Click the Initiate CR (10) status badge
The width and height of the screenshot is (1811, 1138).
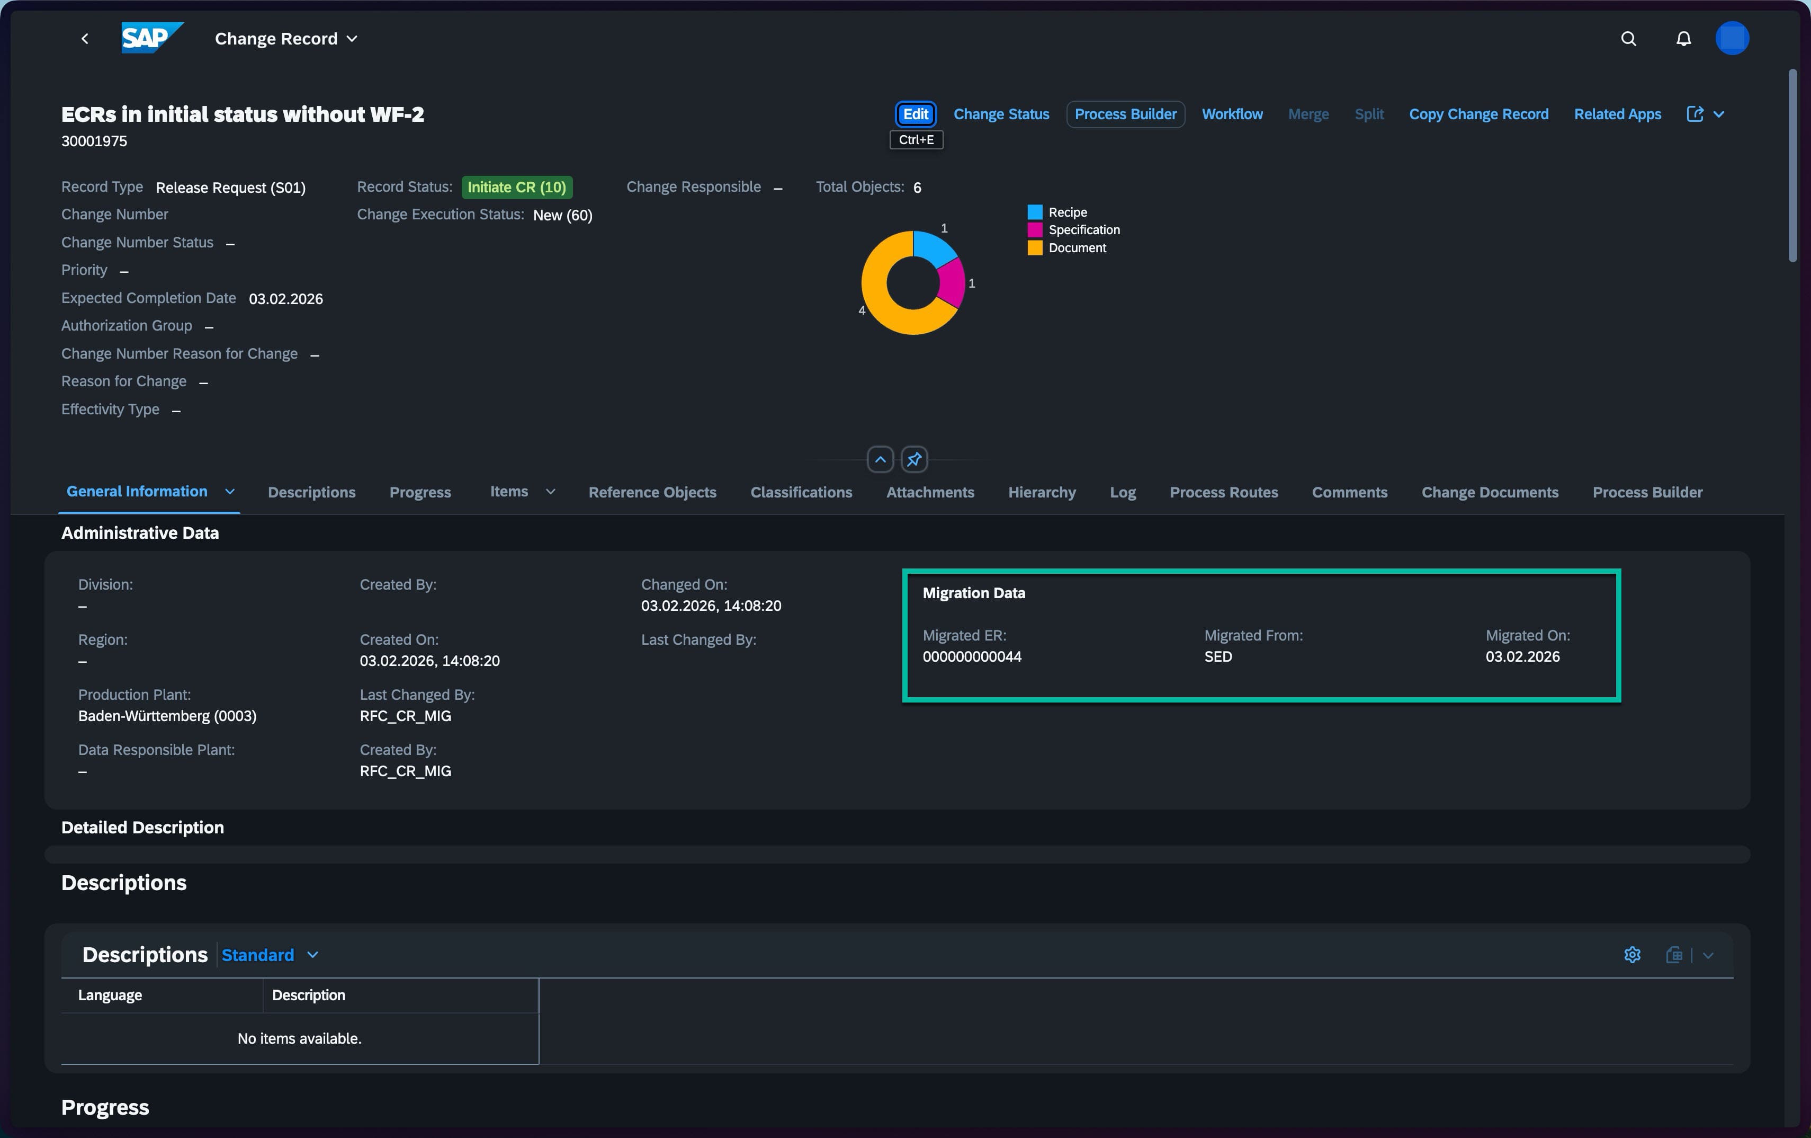(517, 188)
